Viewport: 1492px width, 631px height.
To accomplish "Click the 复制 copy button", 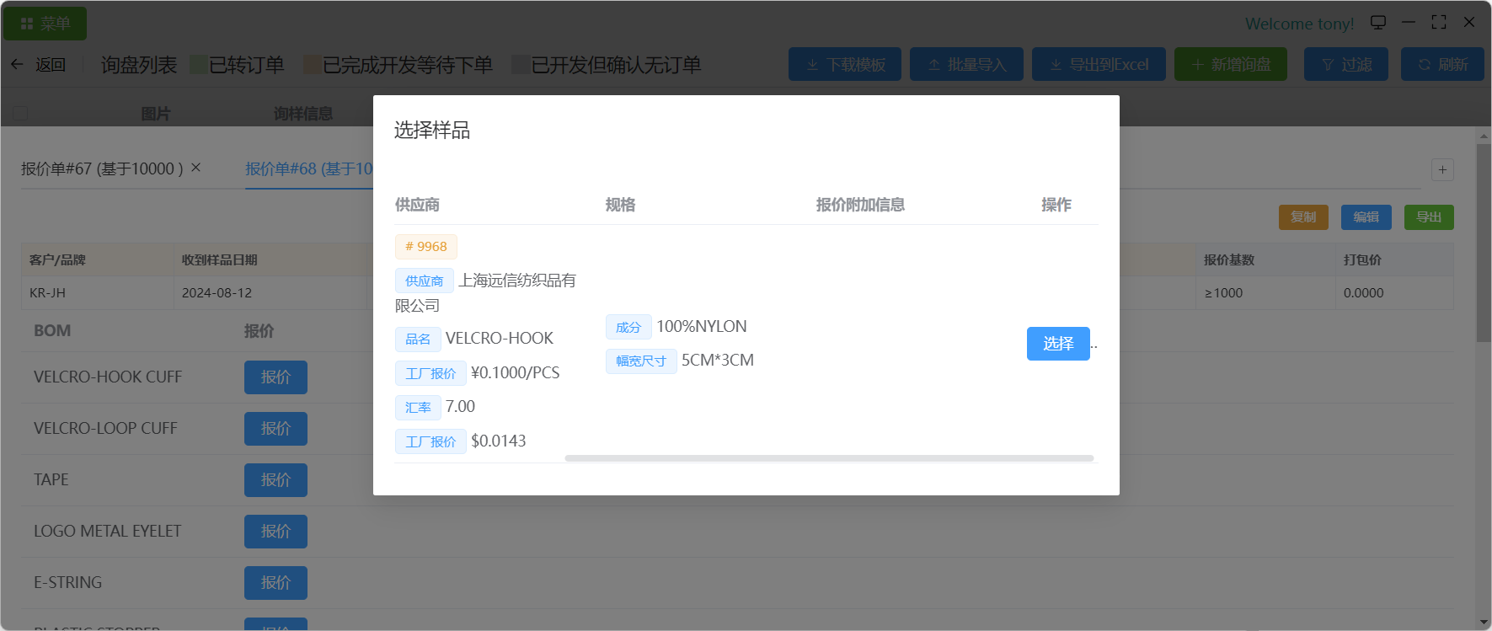I will coord(1303,217).
